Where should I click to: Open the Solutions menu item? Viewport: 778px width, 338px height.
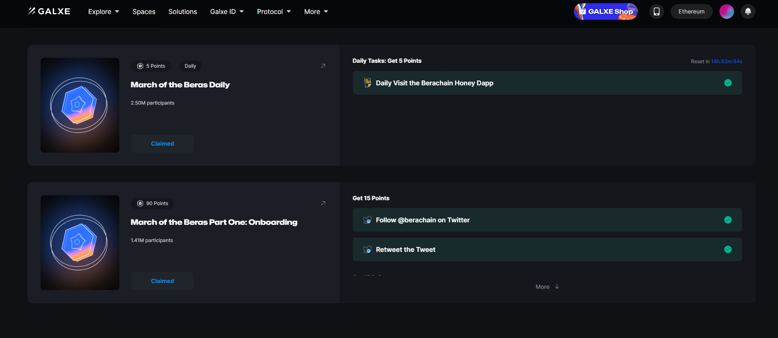pos(183,11)
